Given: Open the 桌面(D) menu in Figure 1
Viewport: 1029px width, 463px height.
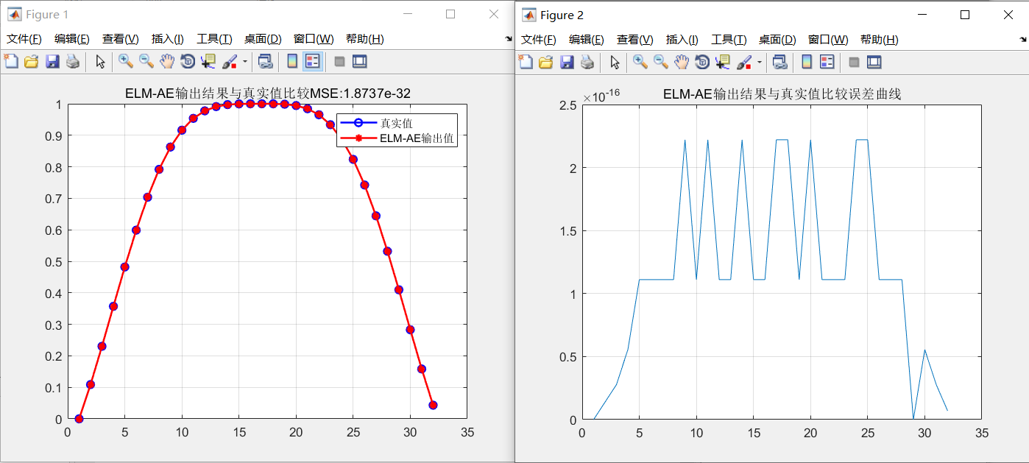Looking at the screenshot, I should click(x=263, y=38).
